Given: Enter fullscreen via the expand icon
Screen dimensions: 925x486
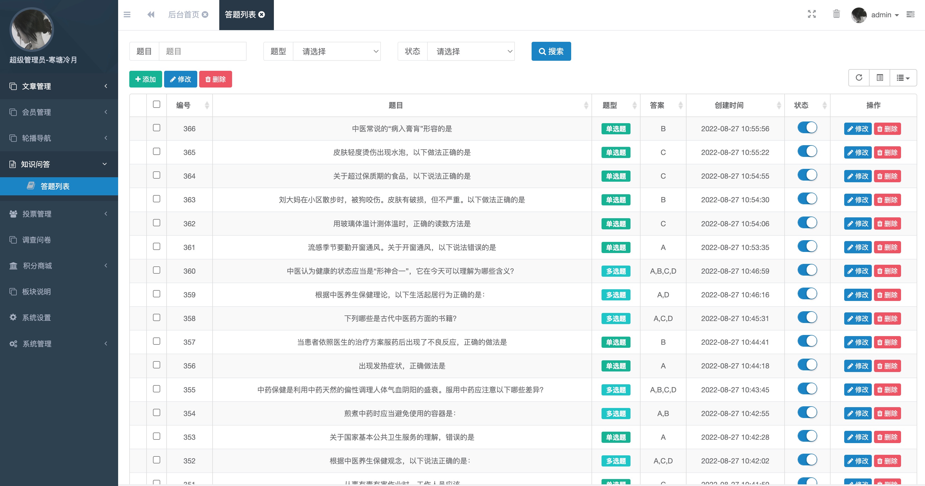Looking at the screenshot, I should 812,14.
